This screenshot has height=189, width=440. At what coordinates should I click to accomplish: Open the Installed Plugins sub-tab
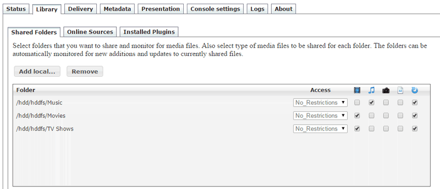(x=149, y=32)
